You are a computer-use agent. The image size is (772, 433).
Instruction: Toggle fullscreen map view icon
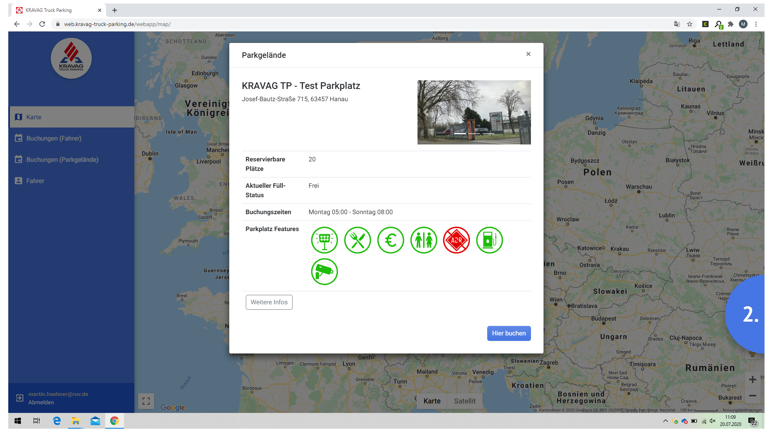[146, 401]
